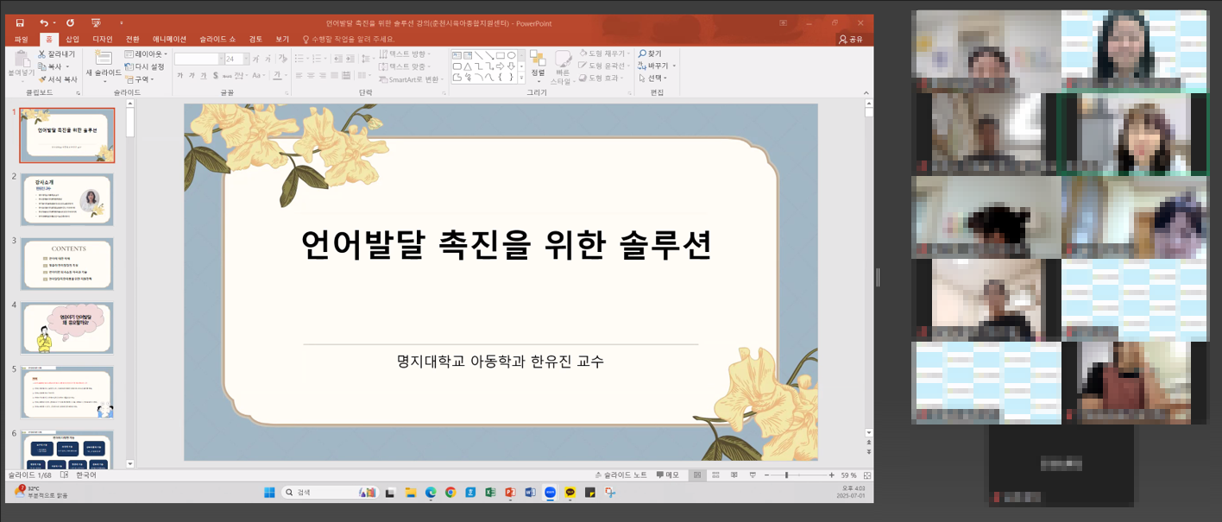
Task: Open KakaoTalk from the taskbar
Action: coord(570,493)
